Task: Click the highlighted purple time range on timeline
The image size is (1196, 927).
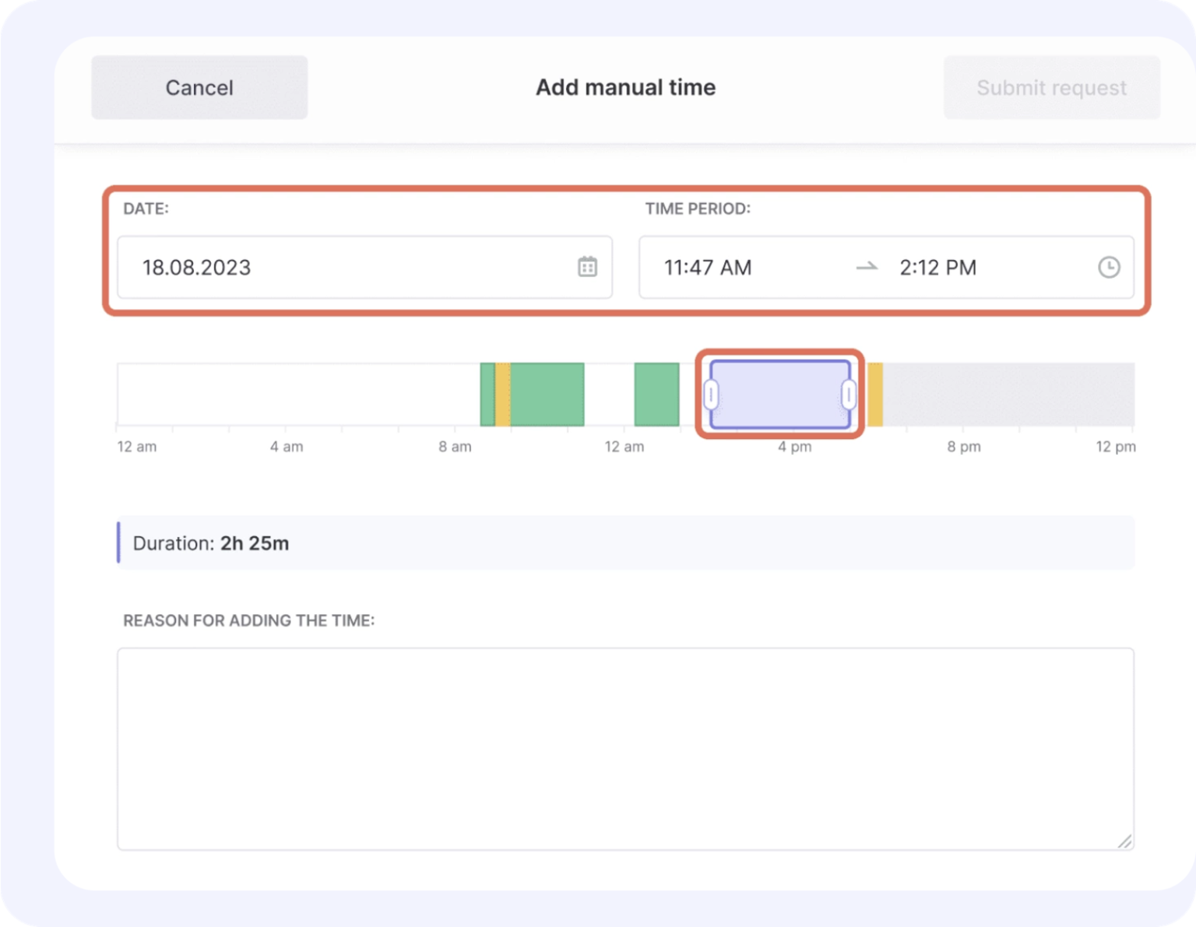Action: pos(779,395)
